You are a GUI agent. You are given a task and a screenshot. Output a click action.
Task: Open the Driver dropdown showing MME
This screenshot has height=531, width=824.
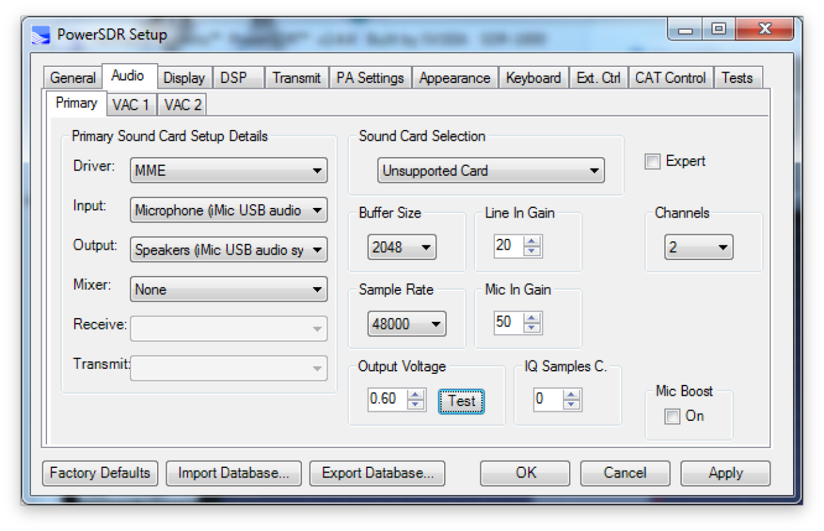pos(229,171)
